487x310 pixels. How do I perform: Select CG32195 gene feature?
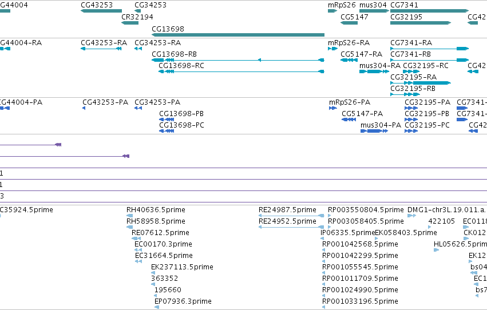click(x=421, y=23)
